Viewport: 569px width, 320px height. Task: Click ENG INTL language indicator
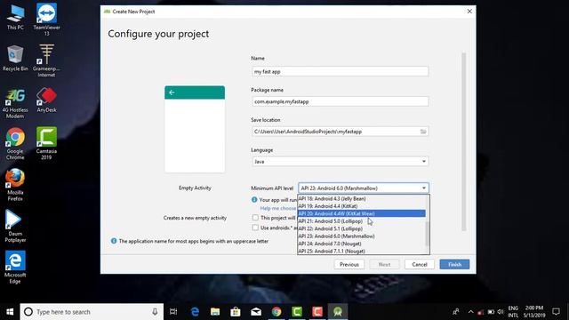[513, 312]
